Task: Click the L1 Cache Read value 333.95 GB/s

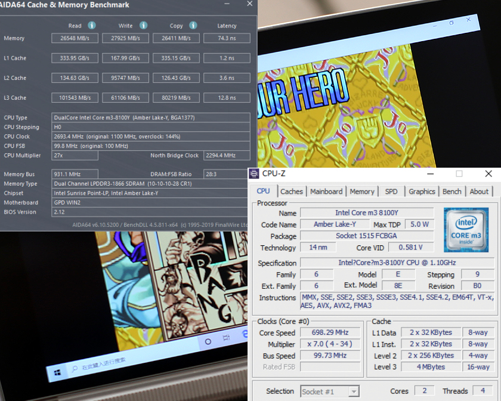Action: tap(75, 58)
